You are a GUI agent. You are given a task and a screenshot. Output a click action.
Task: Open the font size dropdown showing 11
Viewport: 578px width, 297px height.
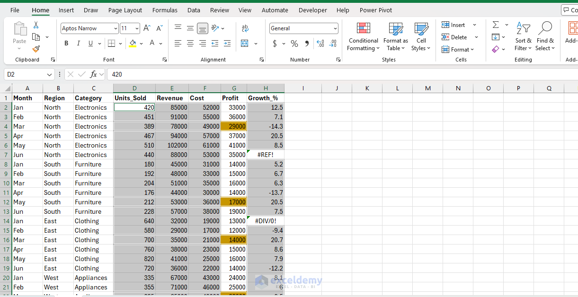[x=137, y=28]
